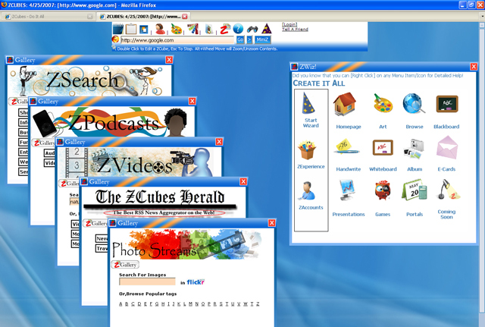Open the headset person icon in toolbar

click(x=160, y=29)
